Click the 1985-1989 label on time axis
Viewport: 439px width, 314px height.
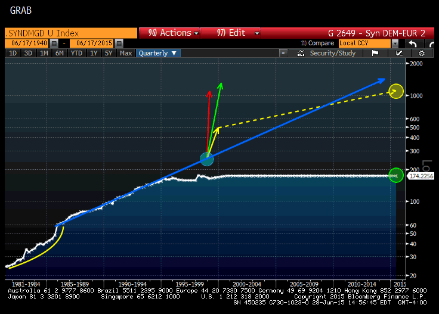coord(75,284)
